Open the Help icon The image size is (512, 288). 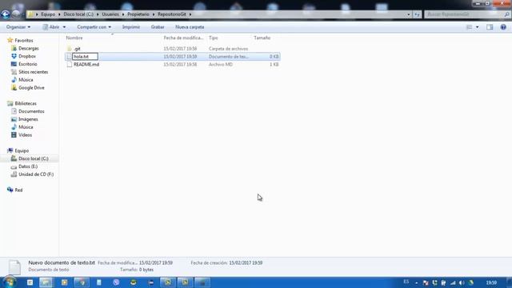click(503, 27)
